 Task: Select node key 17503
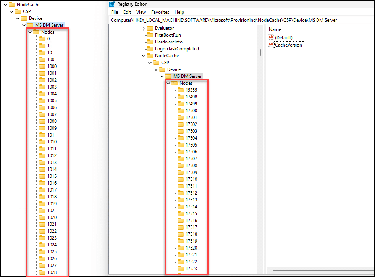pos(191,131)
